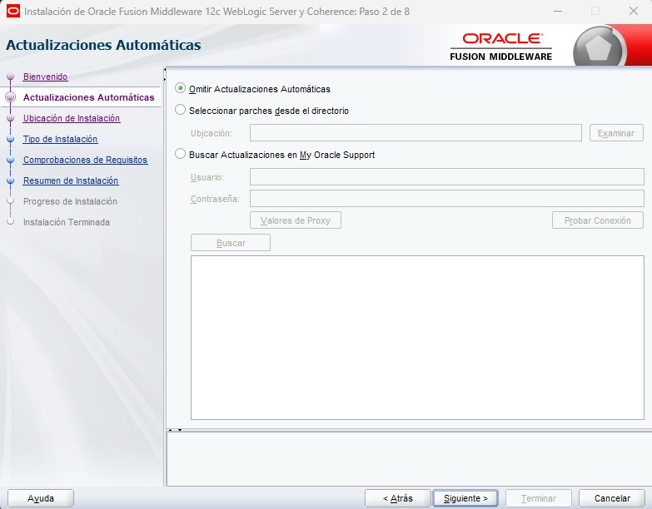Click the Terminar button

coord(539,498)
